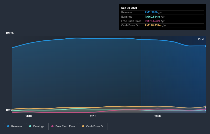Click the Earnings label in tooltip
Image resolution: width=210 pixels, height=134 pixels.
point(127,17)
